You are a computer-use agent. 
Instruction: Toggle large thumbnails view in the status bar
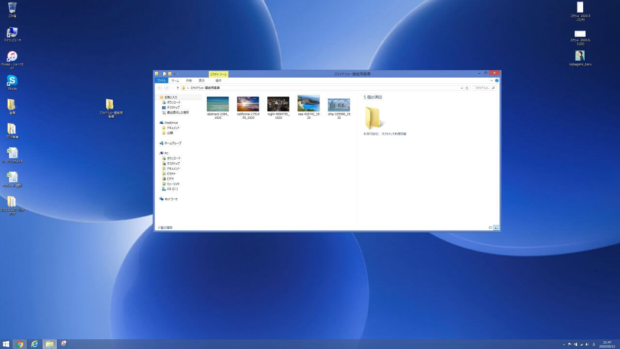click(496, 227)
